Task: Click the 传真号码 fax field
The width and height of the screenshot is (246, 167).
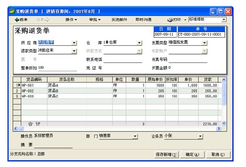Action: click(188, 60)
